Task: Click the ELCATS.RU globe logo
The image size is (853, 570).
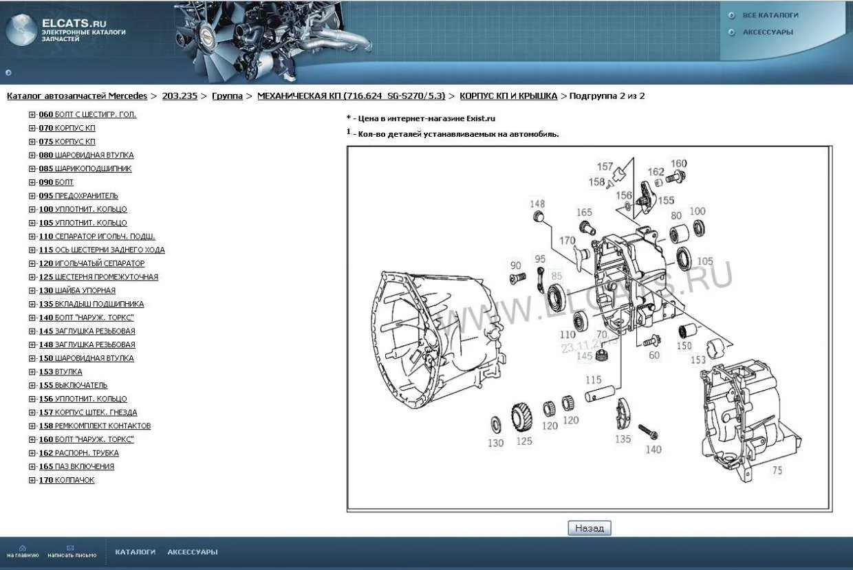Action: (x=22, y=31)
